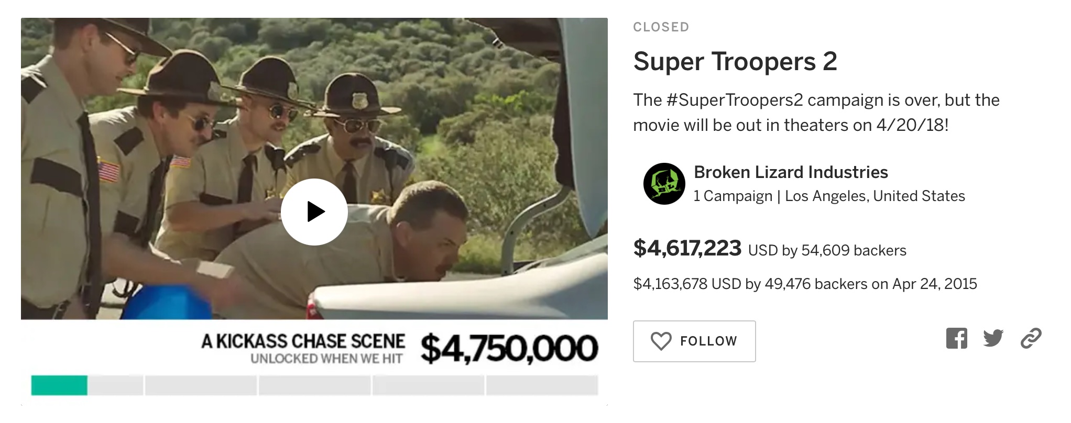Click the last grey progress bar segment
The image size is (1071, 423).
pos(542,385)
